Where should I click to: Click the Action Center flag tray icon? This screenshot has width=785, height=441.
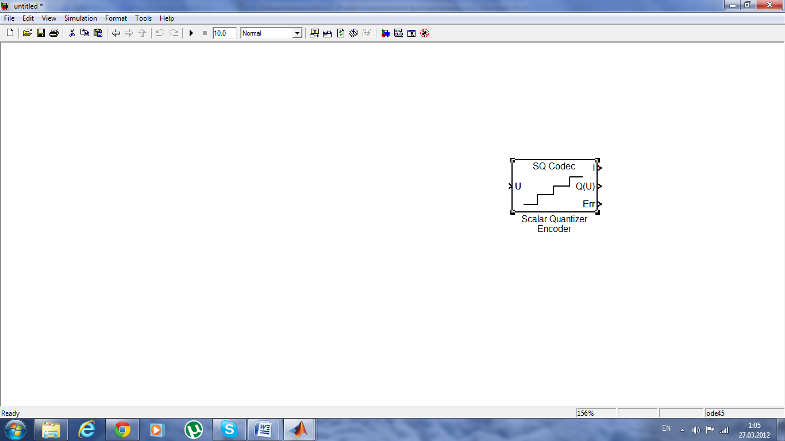click(x=710, y=430)
